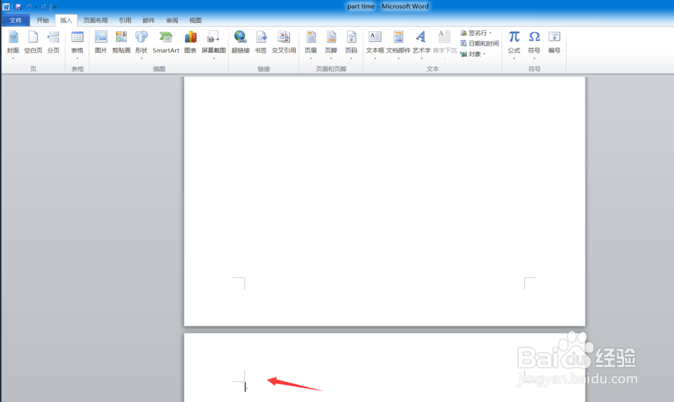Switch to the Page Layout (页面布局) tab
This screenshot has width=674, height=402.
(96, 20)
